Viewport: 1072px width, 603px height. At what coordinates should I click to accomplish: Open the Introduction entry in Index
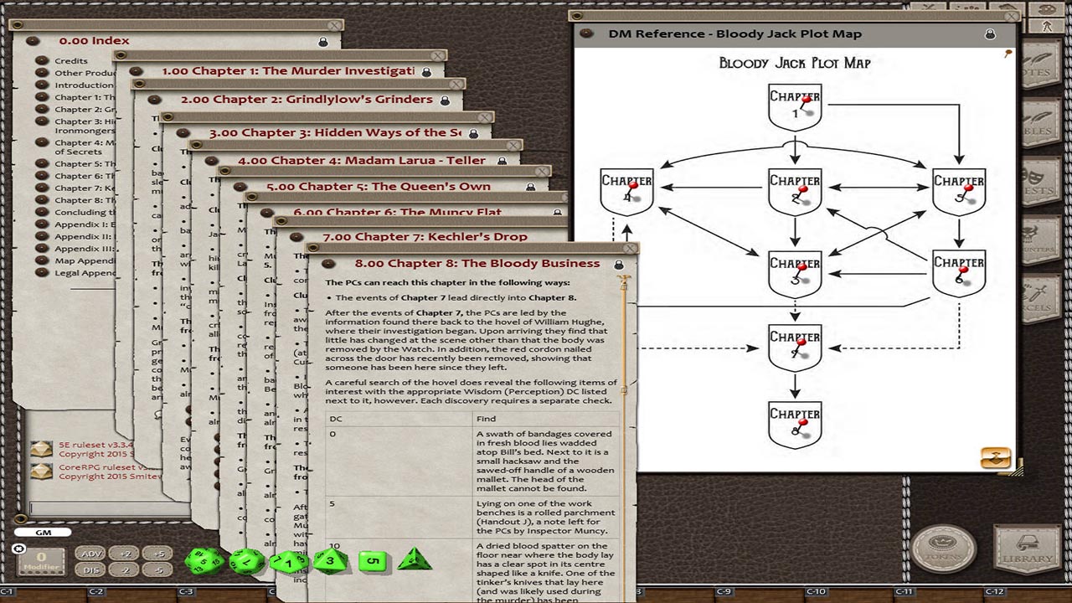pyautogui.click(x=84, y=85)
